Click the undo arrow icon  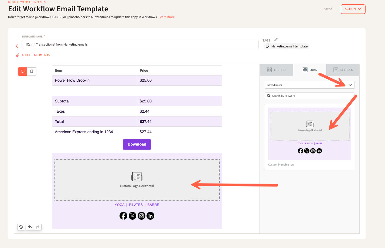click(30, 227)
